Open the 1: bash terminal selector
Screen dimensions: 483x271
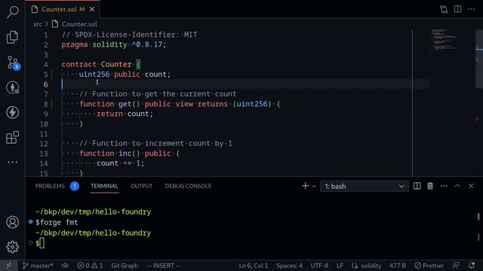point(365,186)
